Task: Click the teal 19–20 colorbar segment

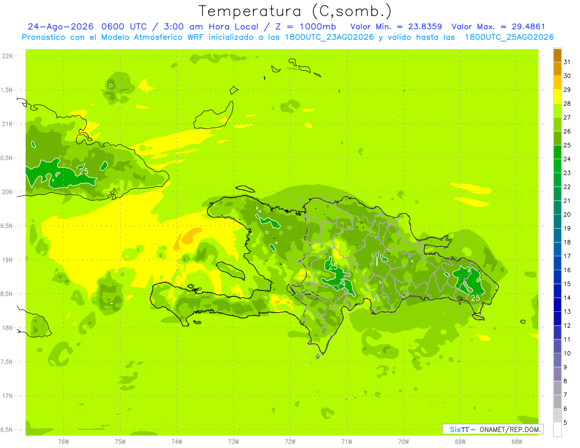Action: point(557,221)
